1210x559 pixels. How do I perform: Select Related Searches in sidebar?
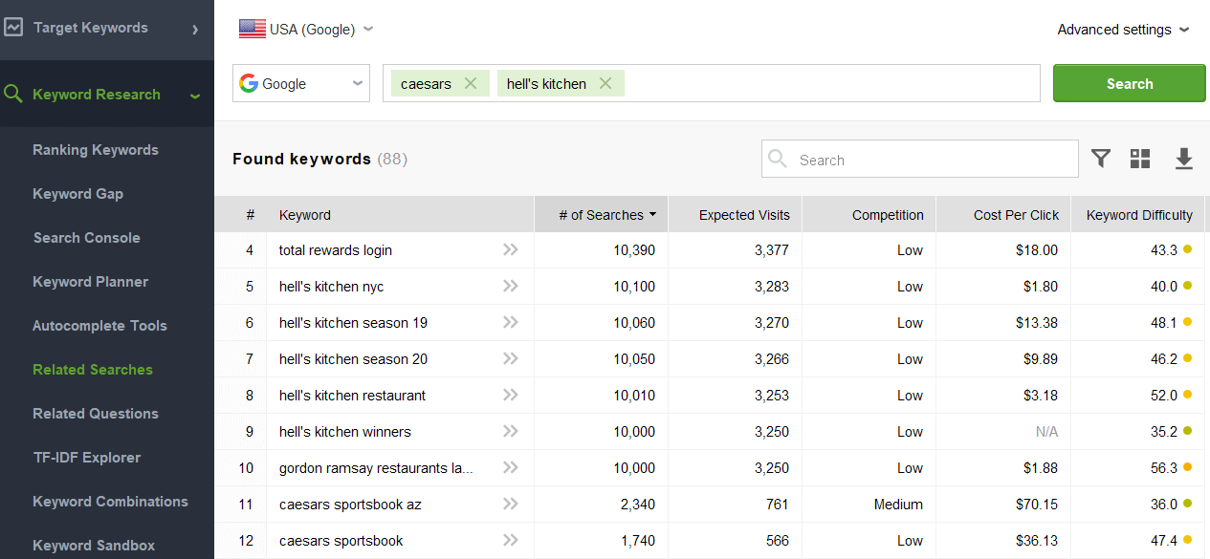[x=93, y=369]
